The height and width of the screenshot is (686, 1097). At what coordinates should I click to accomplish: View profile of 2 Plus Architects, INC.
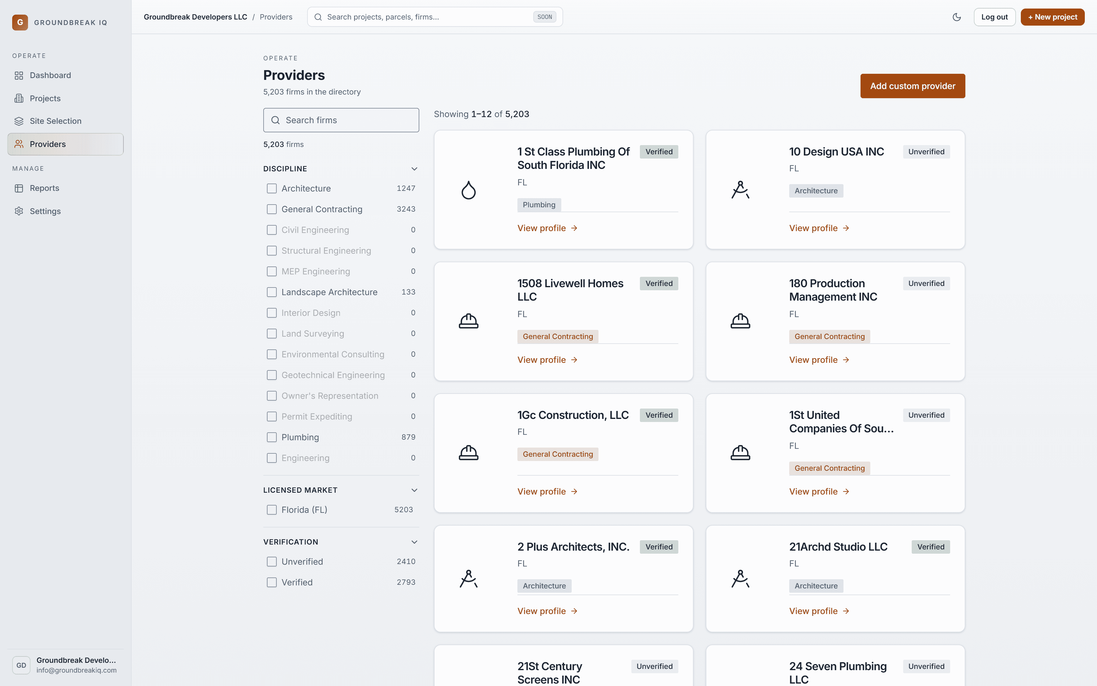(x=547, y=611)
